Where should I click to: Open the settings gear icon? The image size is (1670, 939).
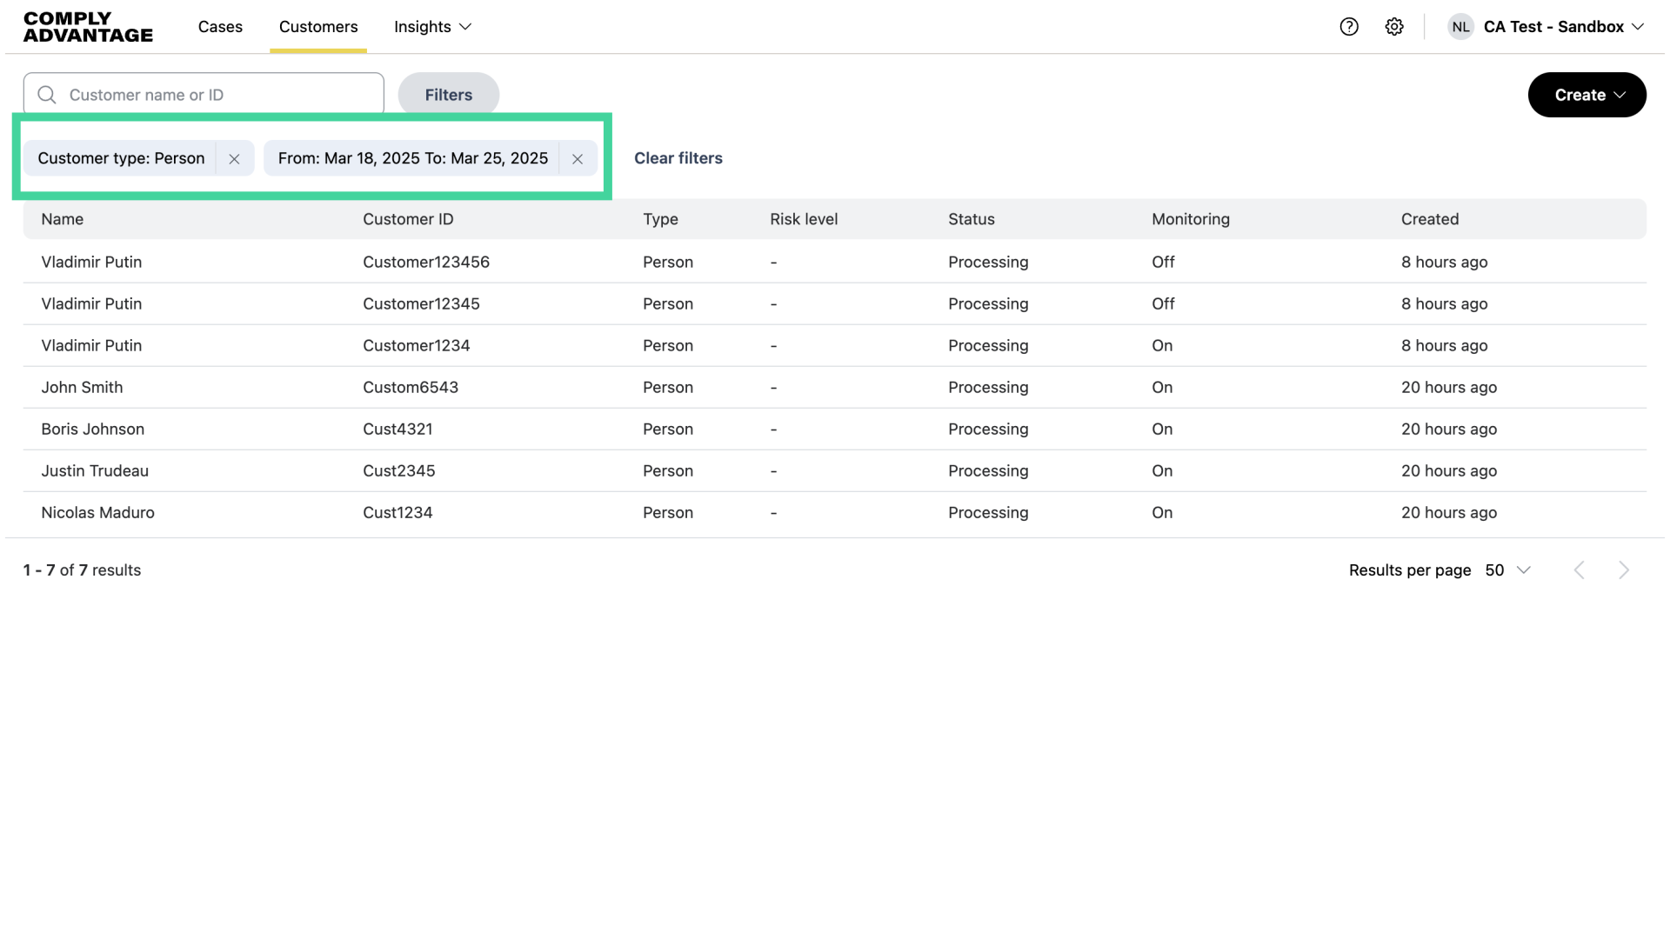click(x=1394, y=27)
